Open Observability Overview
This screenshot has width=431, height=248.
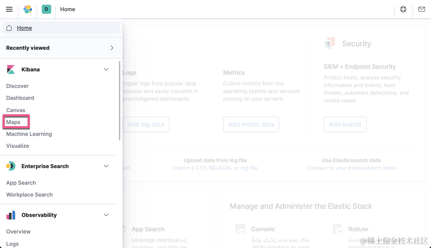18,231
